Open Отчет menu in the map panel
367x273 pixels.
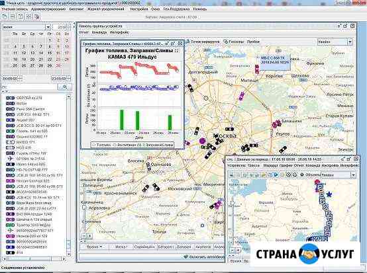83,32
